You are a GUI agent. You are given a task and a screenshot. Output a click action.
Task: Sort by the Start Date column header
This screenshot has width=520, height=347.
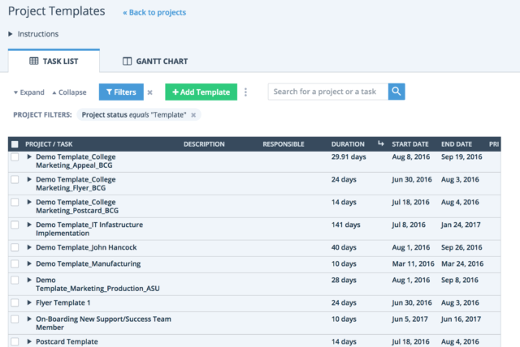409,144
